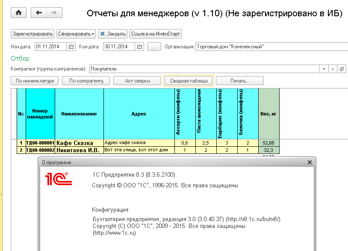Screen dimensions: 348x251
Task: Open the Сформировать dropdown menu
Action: point(76,34)
